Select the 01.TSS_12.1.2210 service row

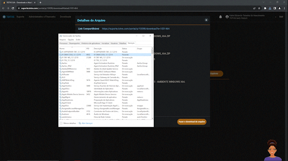pos(105,60)
